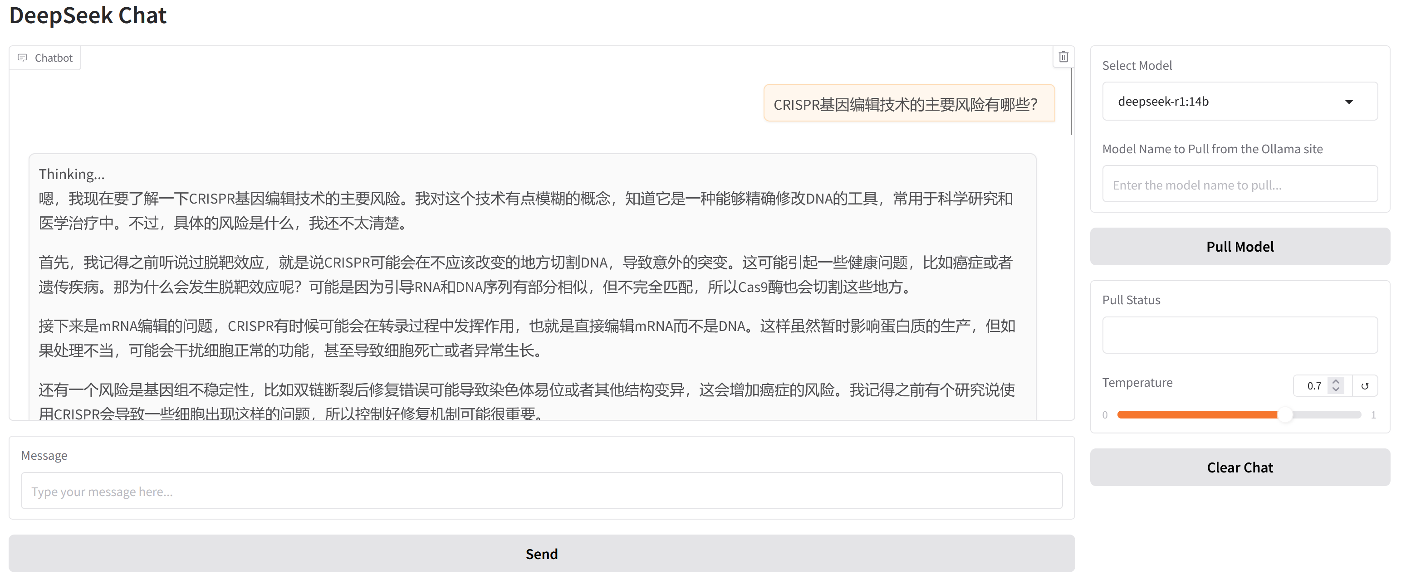The width and height of the screenshot is (1406, 579).
Task: Decrease temperature using the down stepper arrow
Action: coord(1336,389)
